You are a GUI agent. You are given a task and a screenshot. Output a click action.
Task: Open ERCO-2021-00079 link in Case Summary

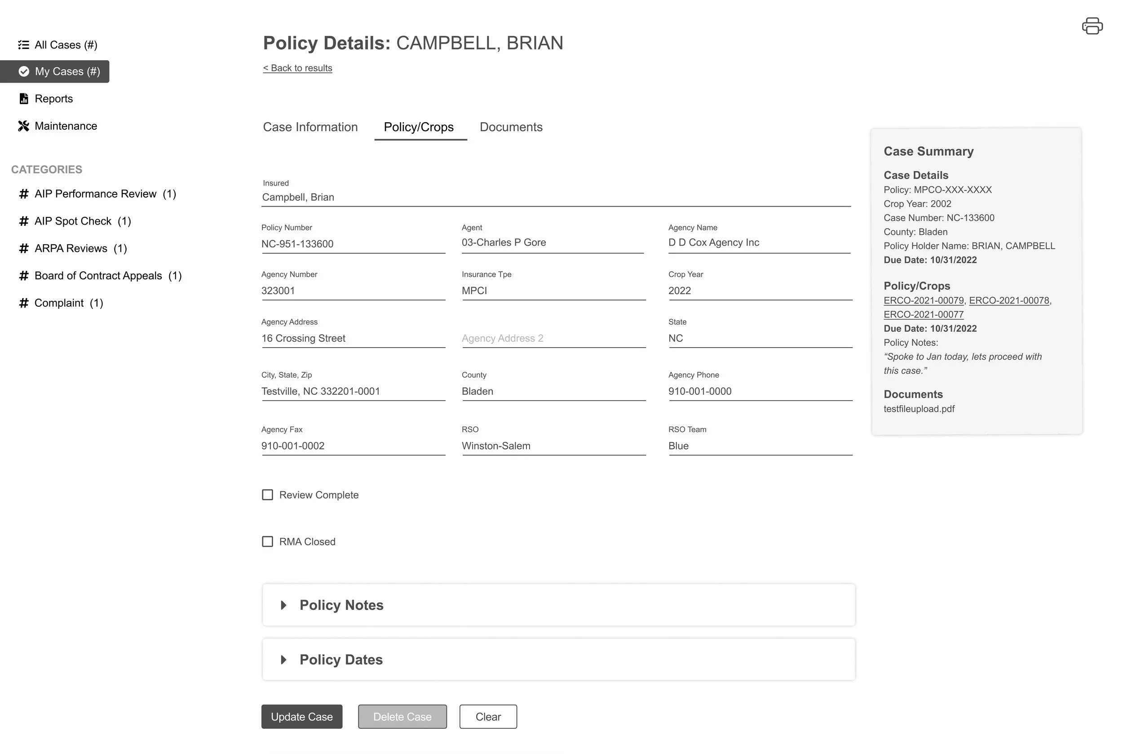[x=924, y=300]
